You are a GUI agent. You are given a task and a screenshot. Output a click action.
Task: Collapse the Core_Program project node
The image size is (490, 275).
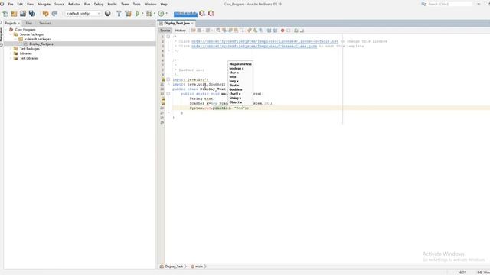[x=6, y=30]
